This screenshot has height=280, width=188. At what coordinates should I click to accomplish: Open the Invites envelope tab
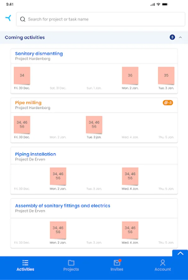coord(117,265)
